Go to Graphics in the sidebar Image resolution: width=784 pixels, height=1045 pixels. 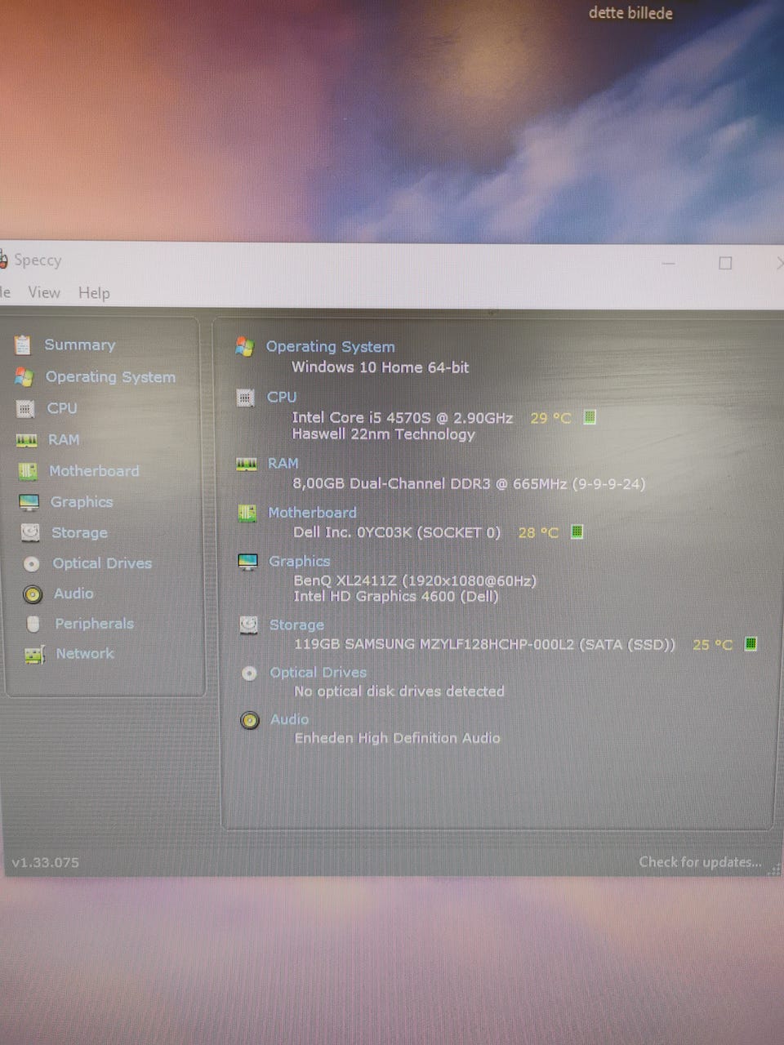(x=82, y=502)
